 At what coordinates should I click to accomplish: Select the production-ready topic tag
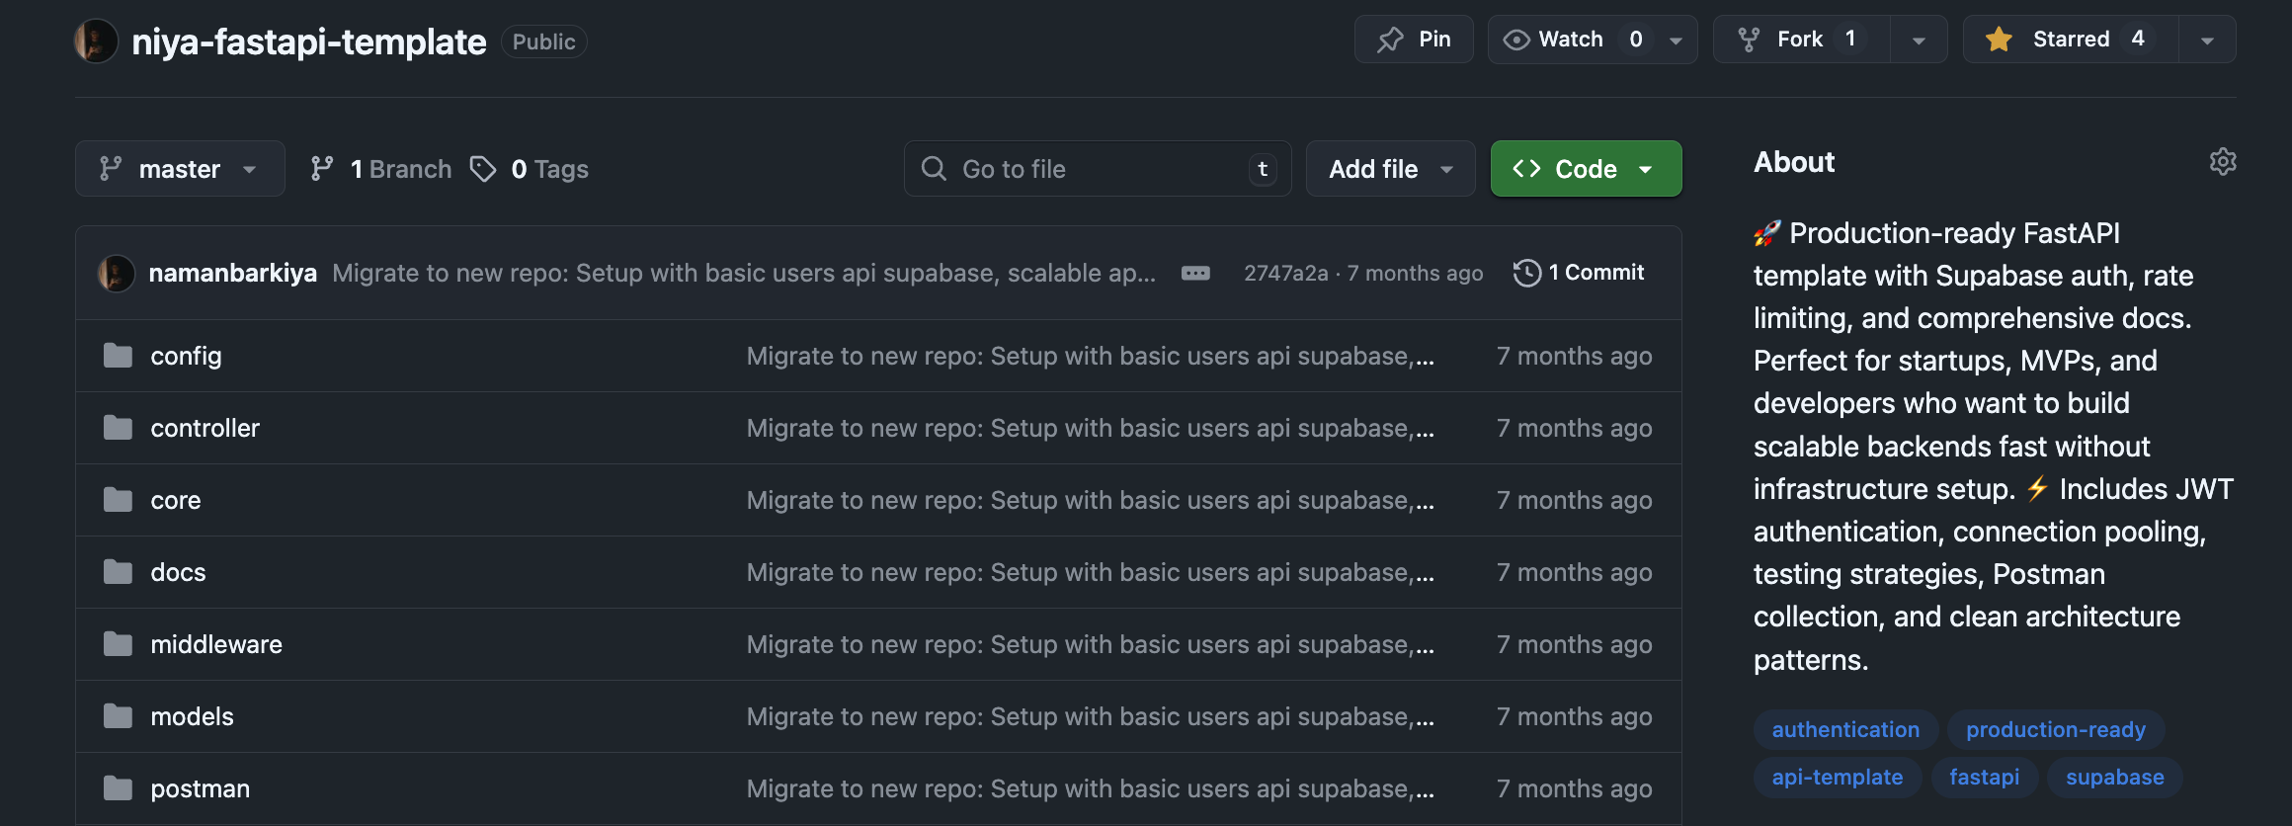[x=2056, y=729]
